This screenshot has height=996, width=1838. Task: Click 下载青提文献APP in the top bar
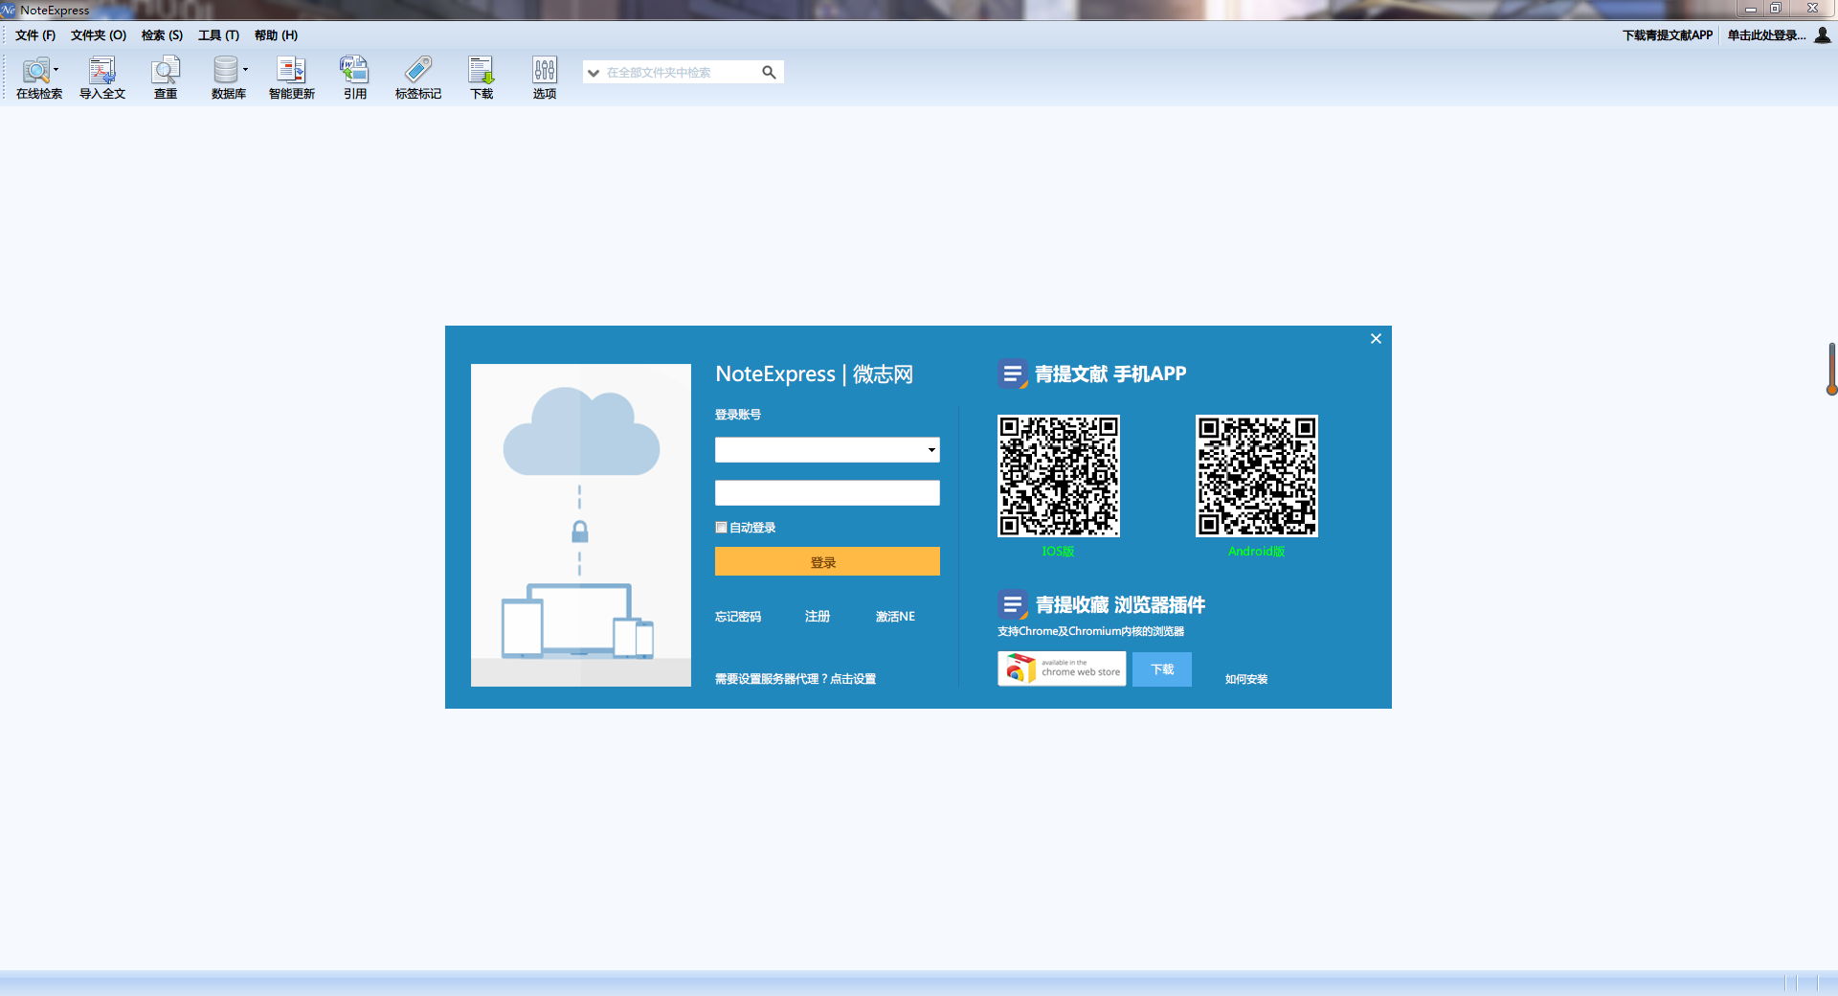pyautogui.click(x=1668, y=35)
